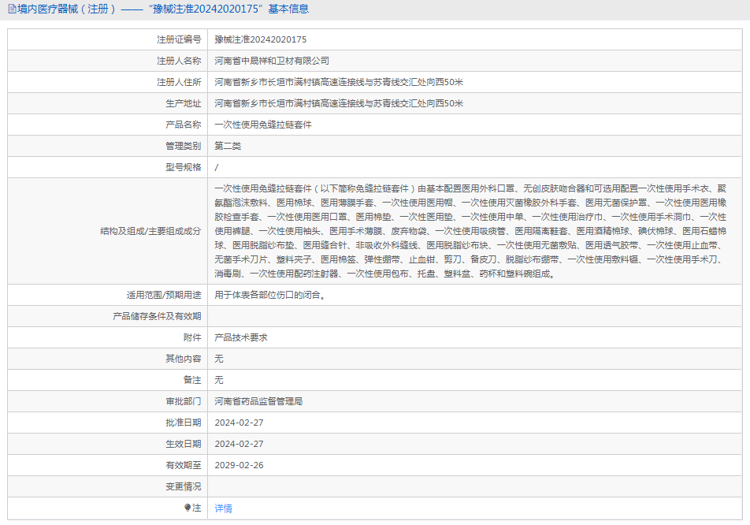Select the 无 value in the 备注 row

(x=219, y=380)
